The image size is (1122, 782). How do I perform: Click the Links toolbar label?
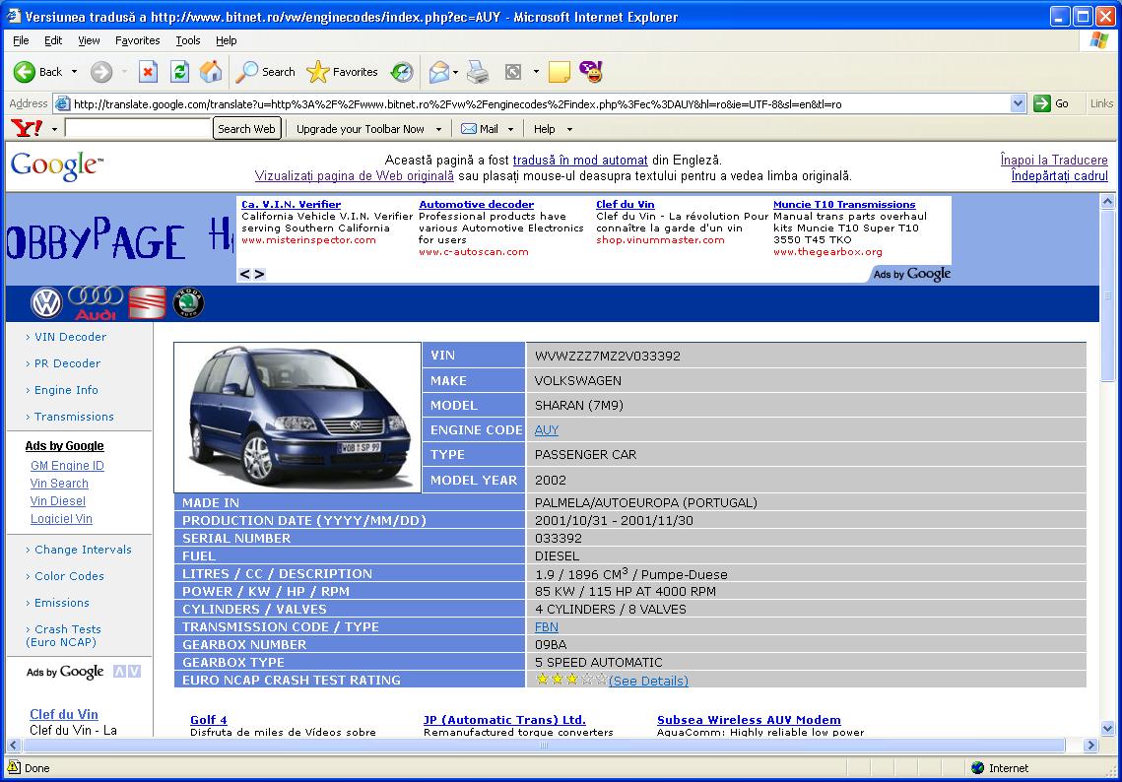[1101, 103]
